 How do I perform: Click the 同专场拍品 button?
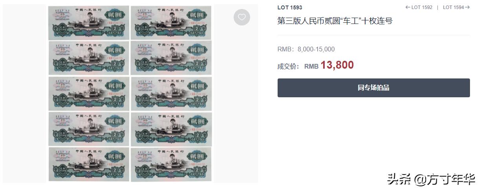pyautogui.click(x=373, y=88)
